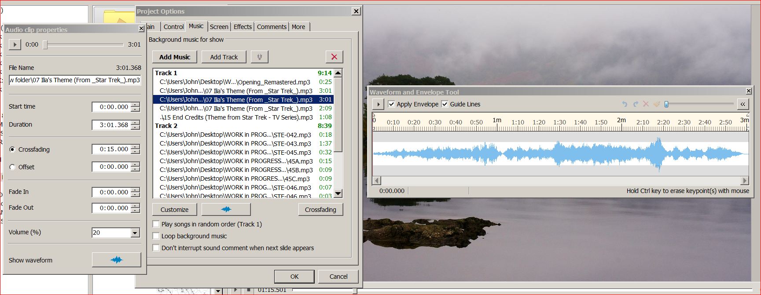This screenshot has width=761, height=295.
Task: Switch to the Effects tab
Action: pos(243,27)
